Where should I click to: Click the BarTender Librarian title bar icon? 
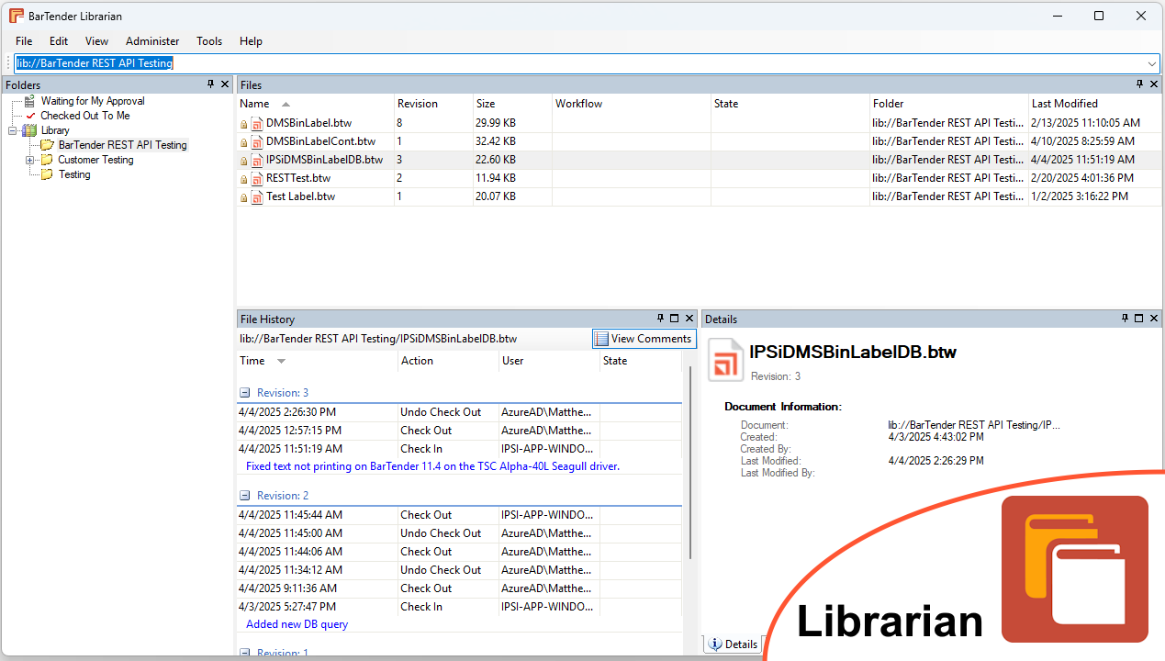point(17,16)
